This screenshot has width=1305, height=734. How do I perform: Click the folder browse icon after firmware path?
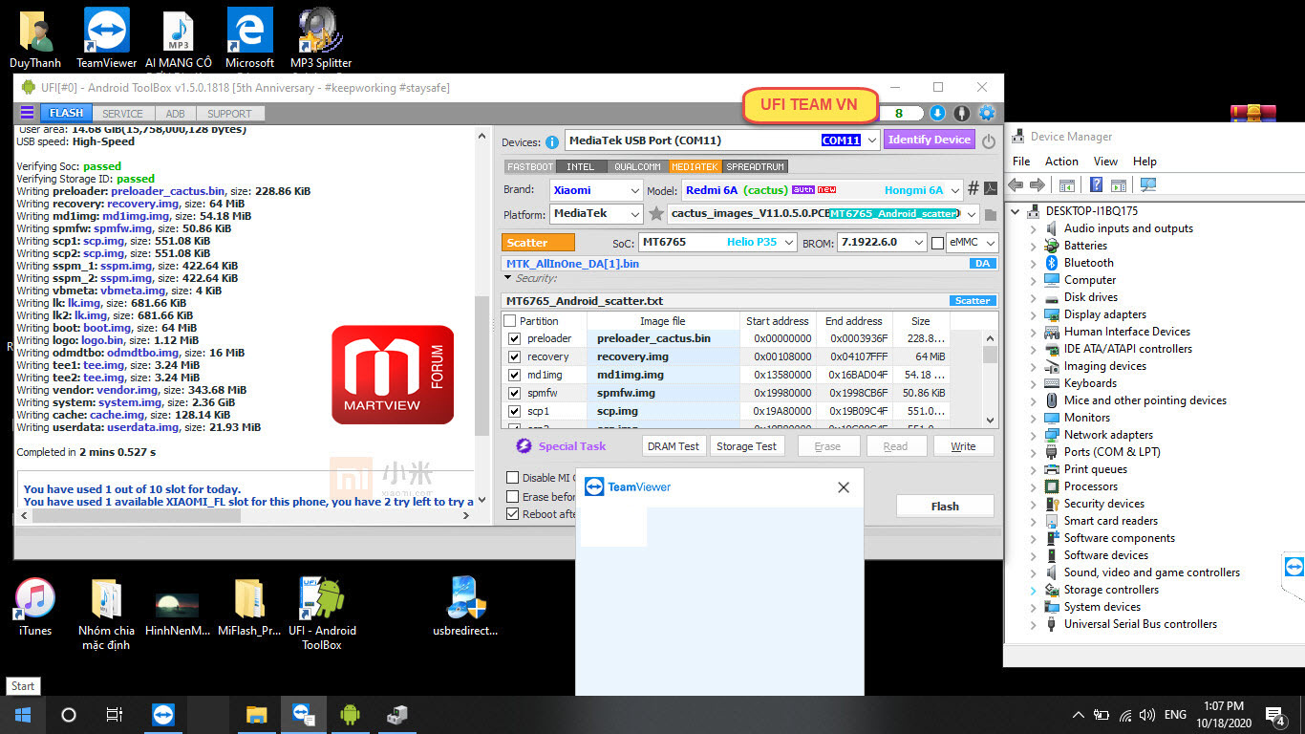[991, 215]
